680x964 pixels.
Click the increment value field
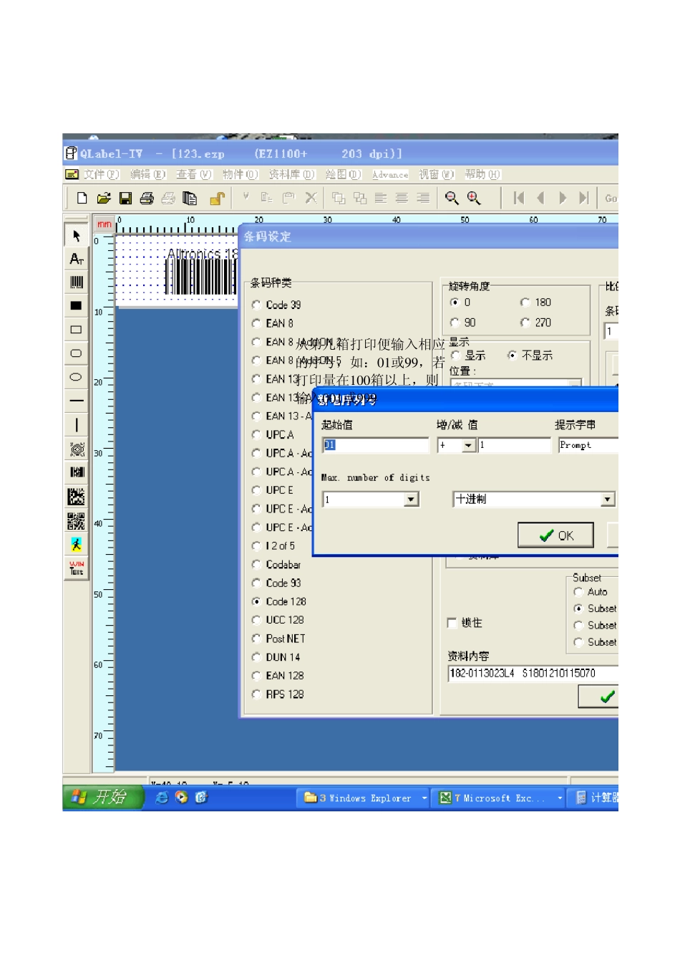coord(514,445)
